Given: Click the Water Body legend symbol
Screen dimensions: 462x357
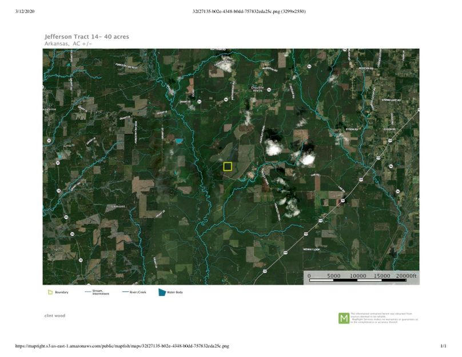Looking at the screenshot, I should coord(162,292).
